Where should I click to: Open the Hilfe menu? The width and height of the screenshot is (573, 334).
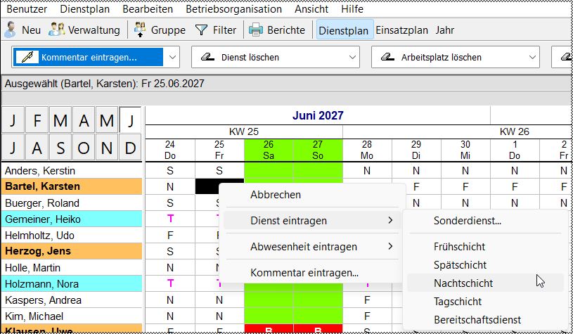pos(352,9)
